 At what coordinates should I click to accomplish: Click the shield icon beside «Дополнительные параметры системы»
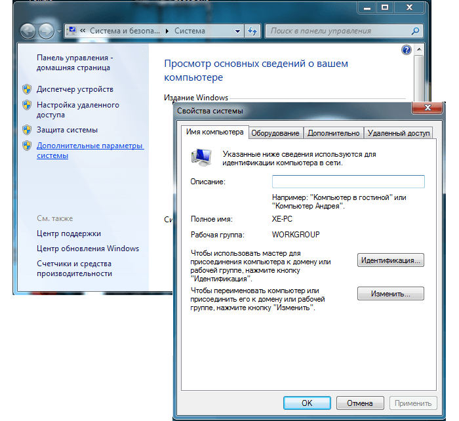coord(27,146)
